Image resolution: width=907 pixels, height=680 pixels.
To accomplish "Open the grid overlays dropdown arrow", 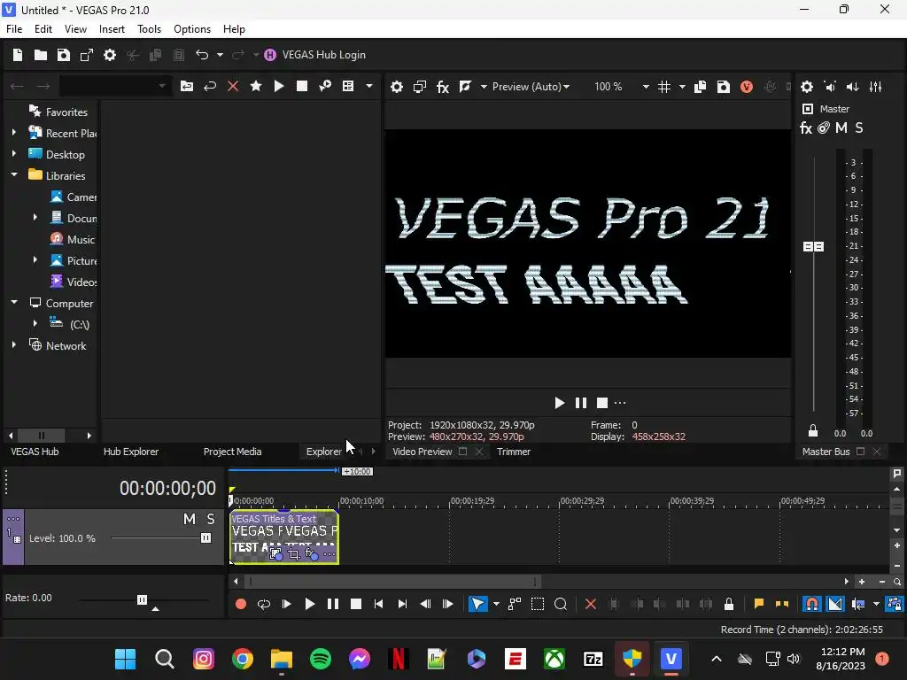I will [x=682, y=87].
